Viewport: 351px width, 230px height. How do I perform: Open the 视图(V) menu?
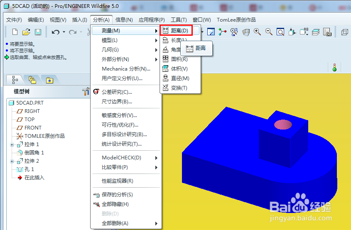pos(58,20)
